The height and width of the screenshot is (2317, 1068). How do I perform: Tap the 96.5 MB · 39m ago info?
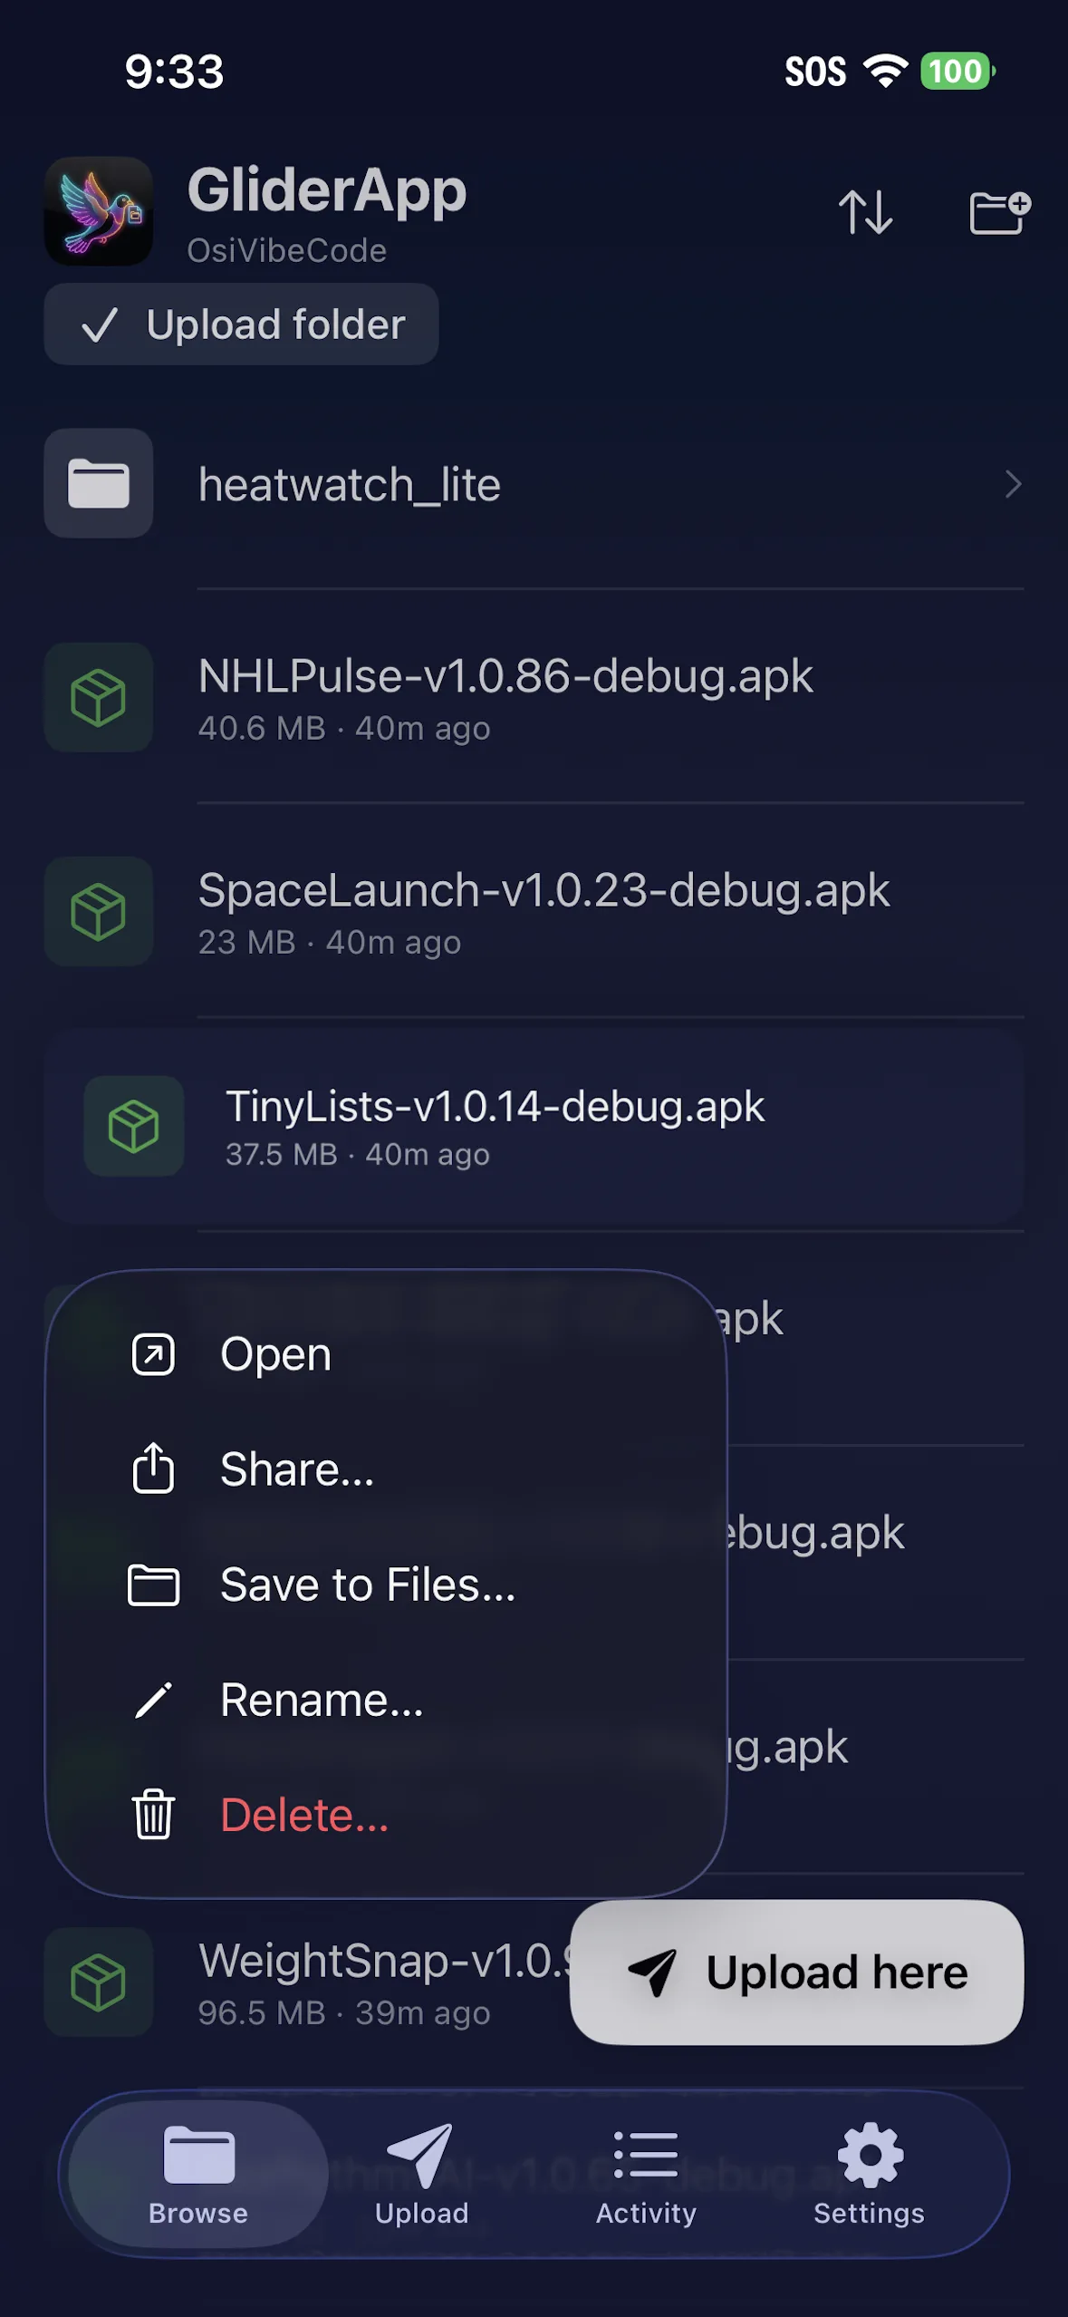[344, 2012]
